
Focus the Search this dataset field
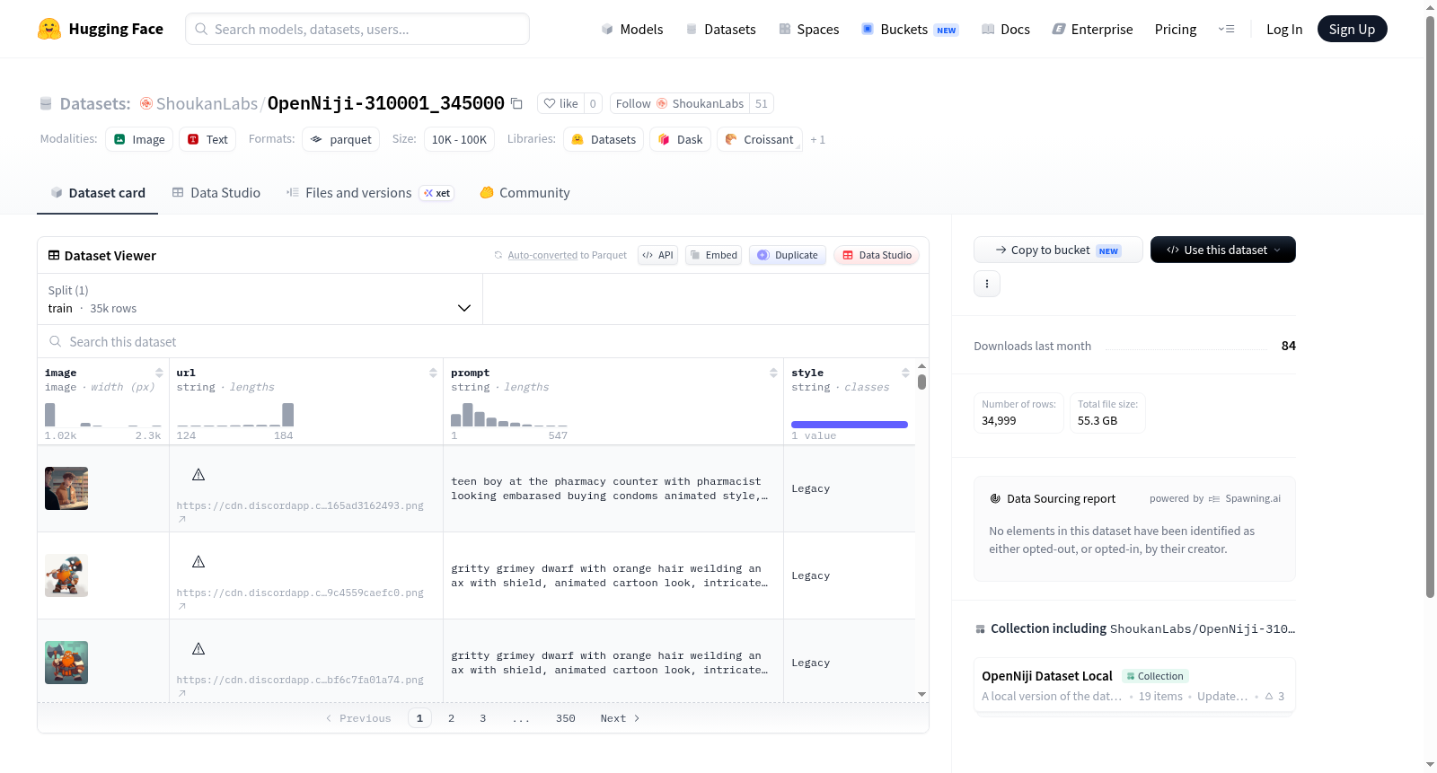[483, 341]
